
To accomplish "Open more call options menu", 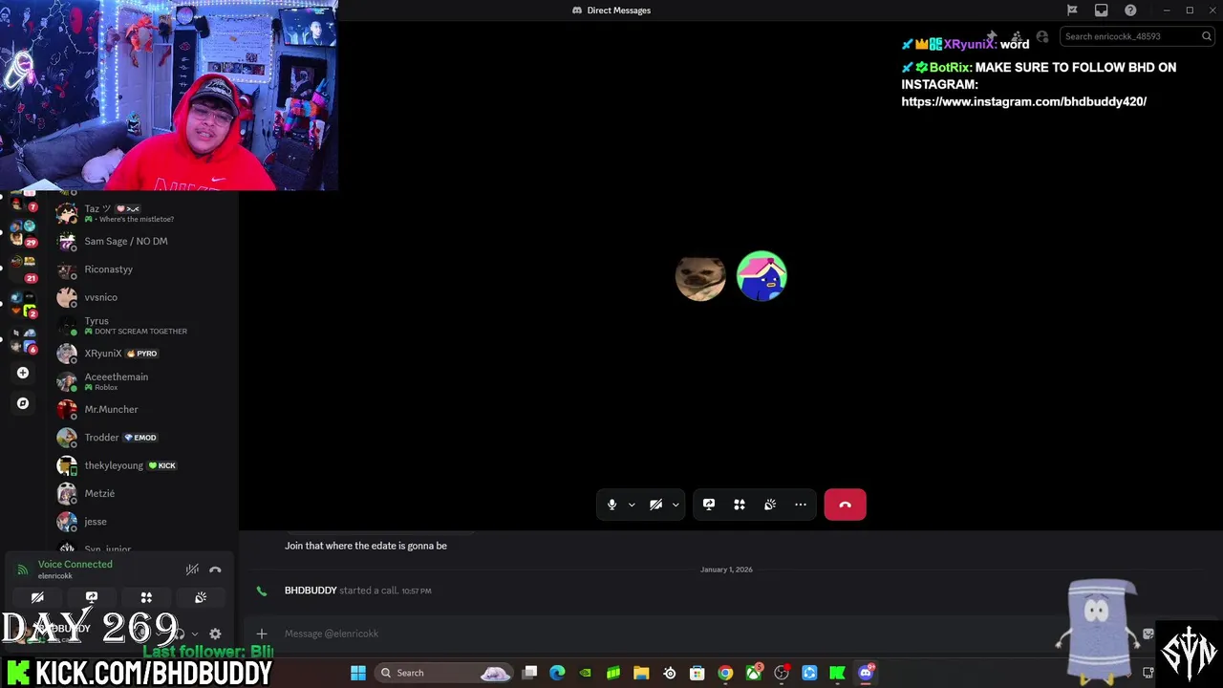I will click(801, 505).
